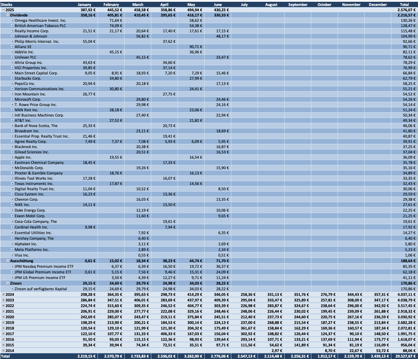Click JPM Global Premium Income ETF label
The width and height of the screenshot is (418, 359).
pos(43,272)
